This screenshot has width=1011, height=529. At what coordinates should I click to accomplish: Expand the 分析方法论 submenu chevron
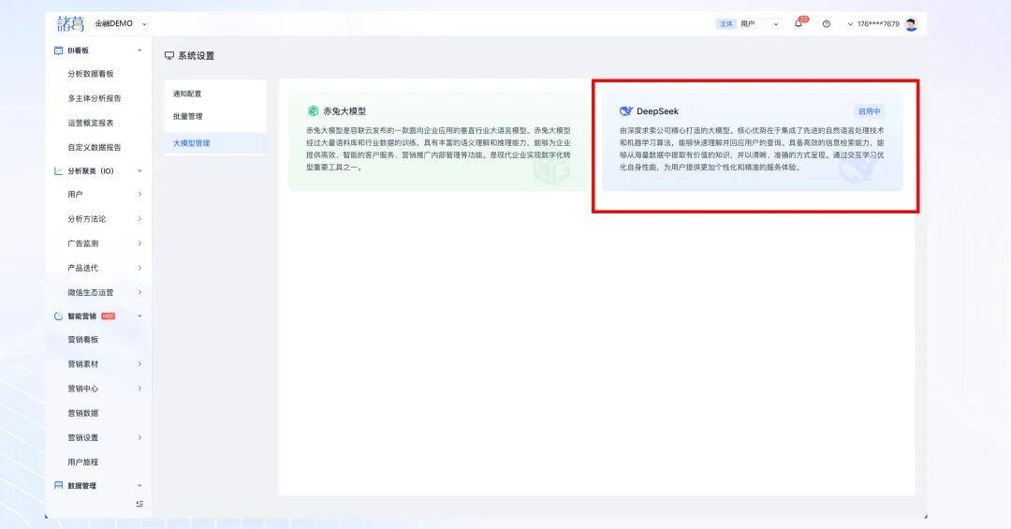(139, 219)
